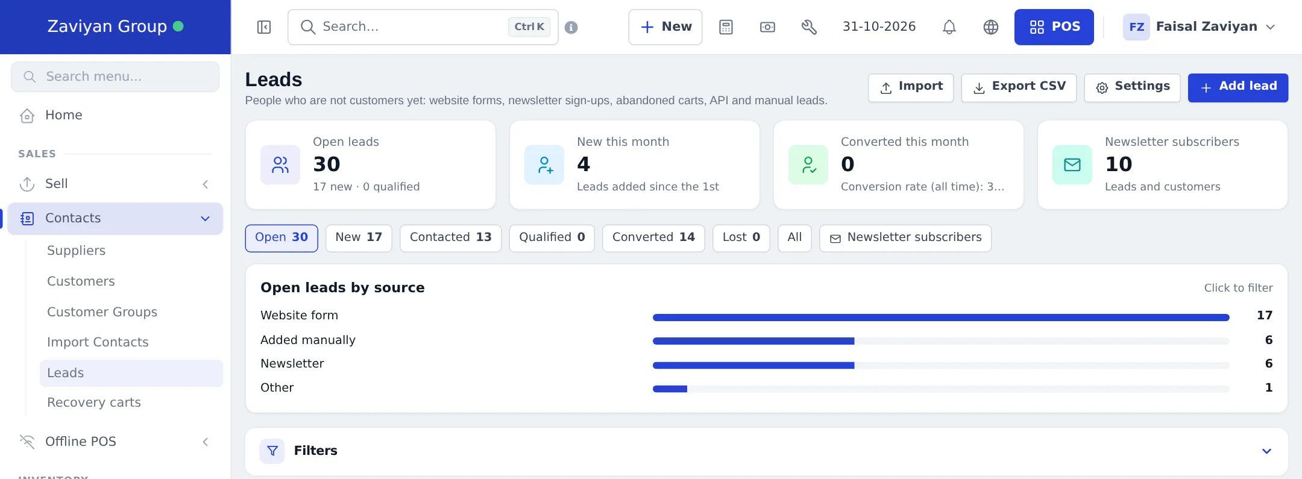Show the Qualified 0 tab
Viewport: 1302px width, 479px height.
tap(552, 238)
